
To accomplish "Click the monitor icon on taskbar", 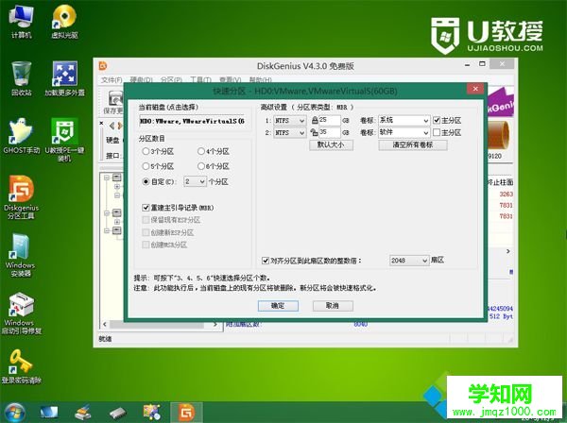I will pyautogui.click(x=48, y=413).
